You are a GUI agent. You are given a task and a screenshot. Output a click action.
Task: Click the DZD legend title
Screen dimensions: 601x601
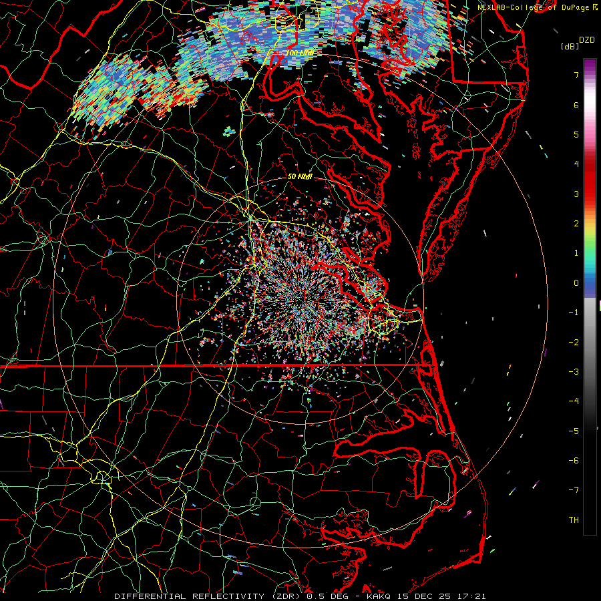[x=587, y=40]
